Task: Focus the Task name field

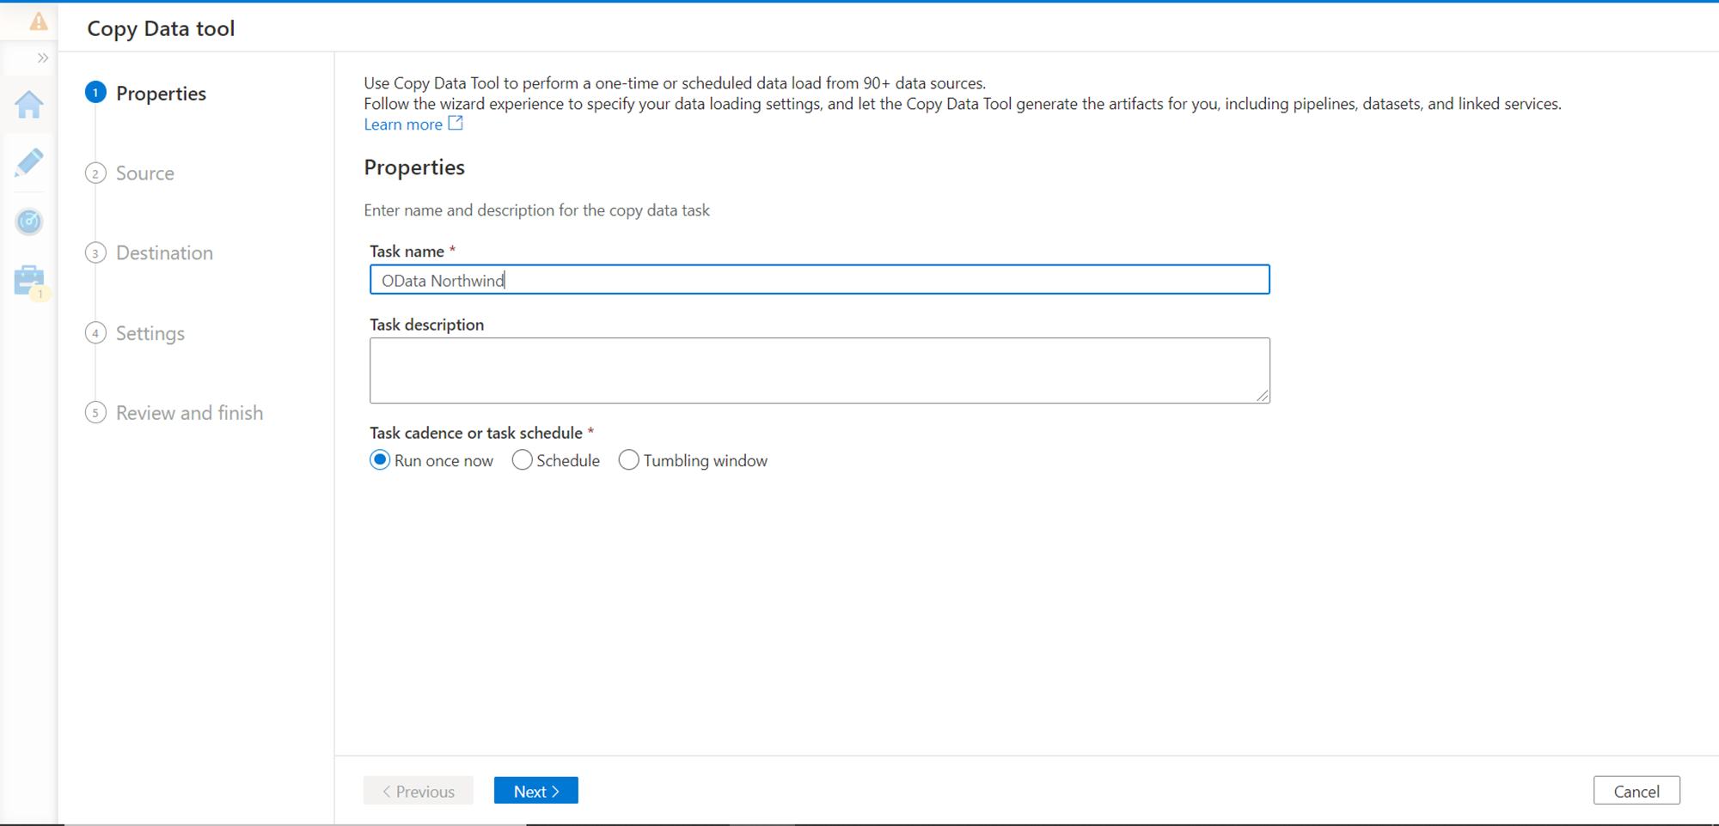Action: click(x=819, y=280)
